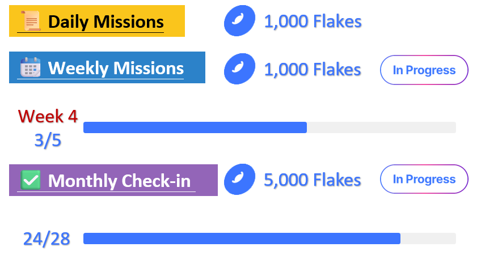Screen dimensions: 481x264
Task: Click the 5,000 Flakes monthly reward text
Action: click(x=313, y=180)
